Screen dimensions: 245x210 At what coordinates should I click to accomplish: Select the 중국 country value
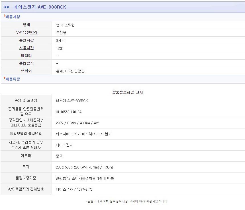pos(59,156)
